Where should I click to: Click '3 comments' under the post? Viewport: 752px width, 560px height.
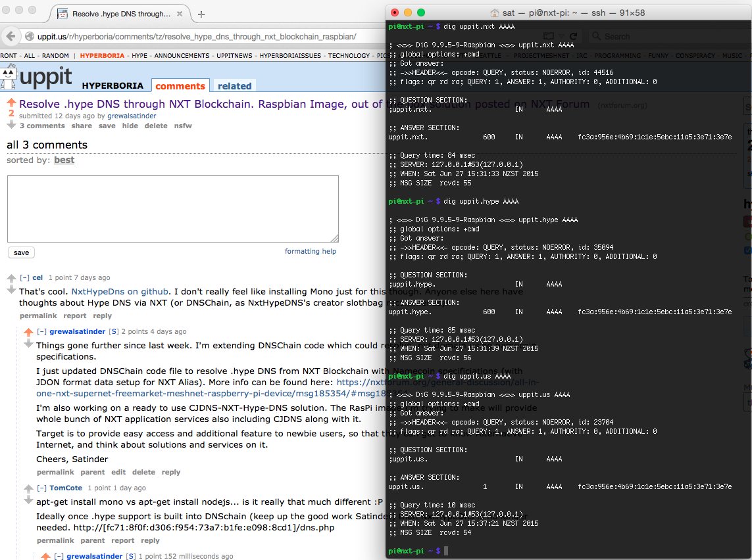(42, 126)
